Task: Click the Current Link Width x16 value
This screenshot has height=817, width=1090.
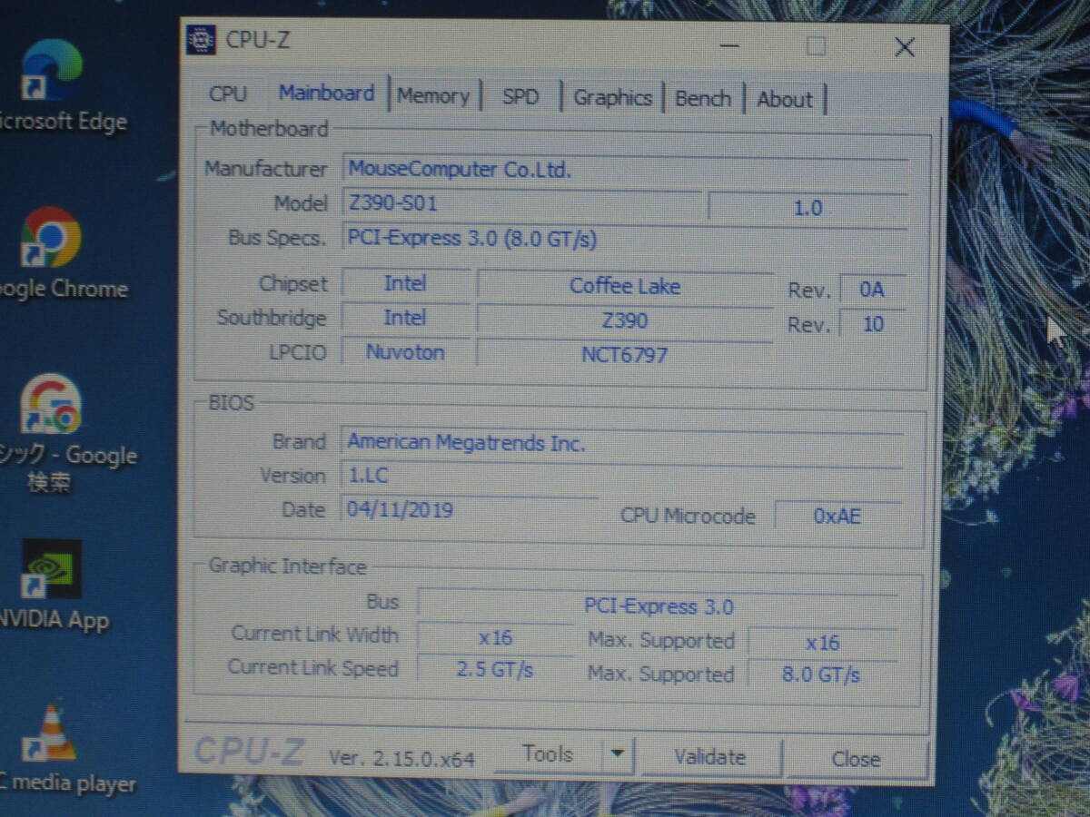Action: point(495,637)
